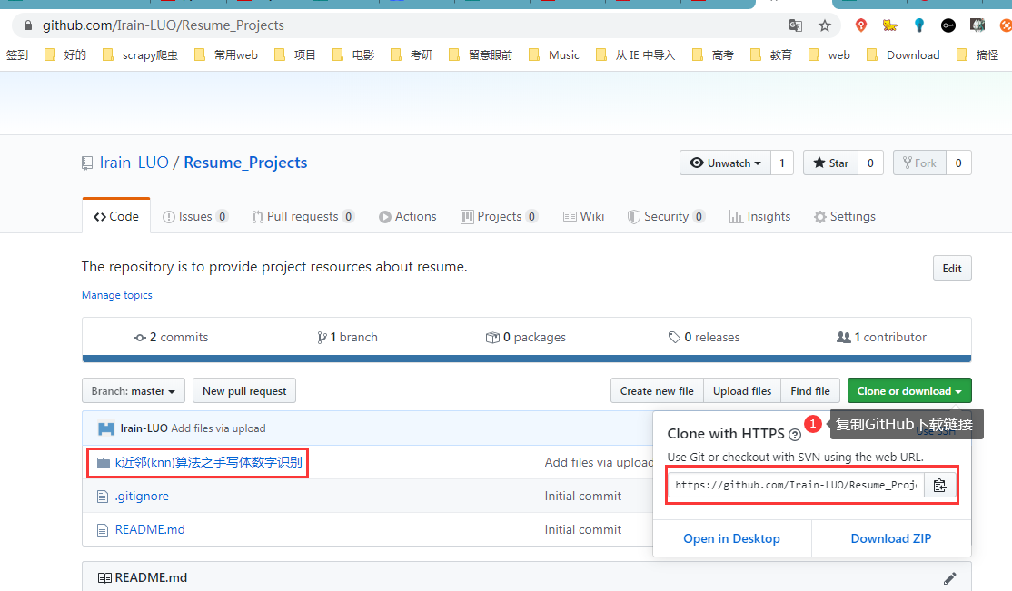
Task: Bookmark this page with the star icon
Action: pos(824,25)
